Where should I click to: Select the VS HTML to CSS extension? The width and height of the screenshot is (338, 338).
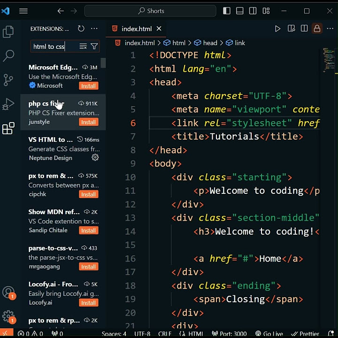(x=63, y=148)
